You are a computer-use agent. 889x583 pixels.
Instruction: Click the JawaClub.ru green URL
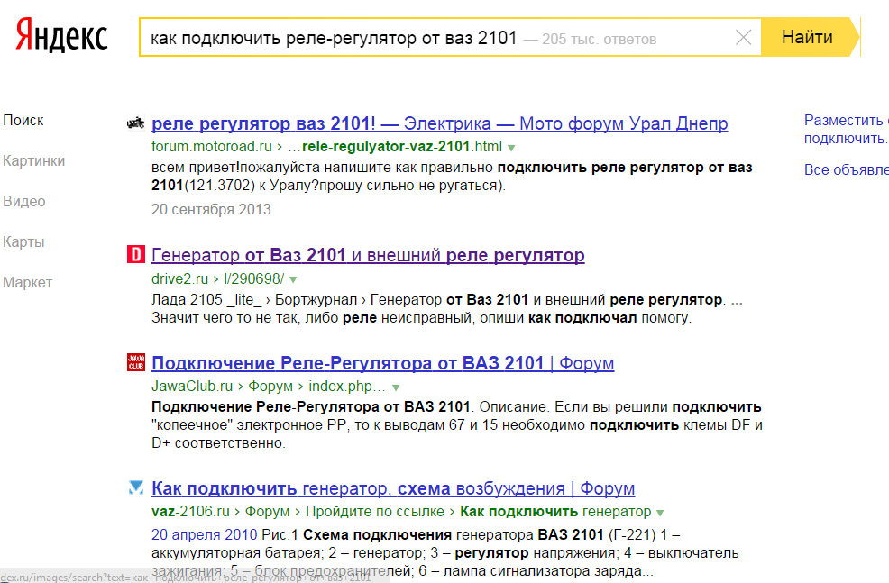[192, 387]
